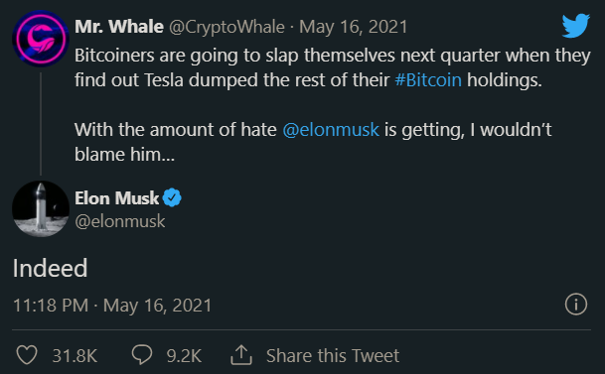Open the Twitter info circle icon
The image size is (605, 374).
coord(576,305)
